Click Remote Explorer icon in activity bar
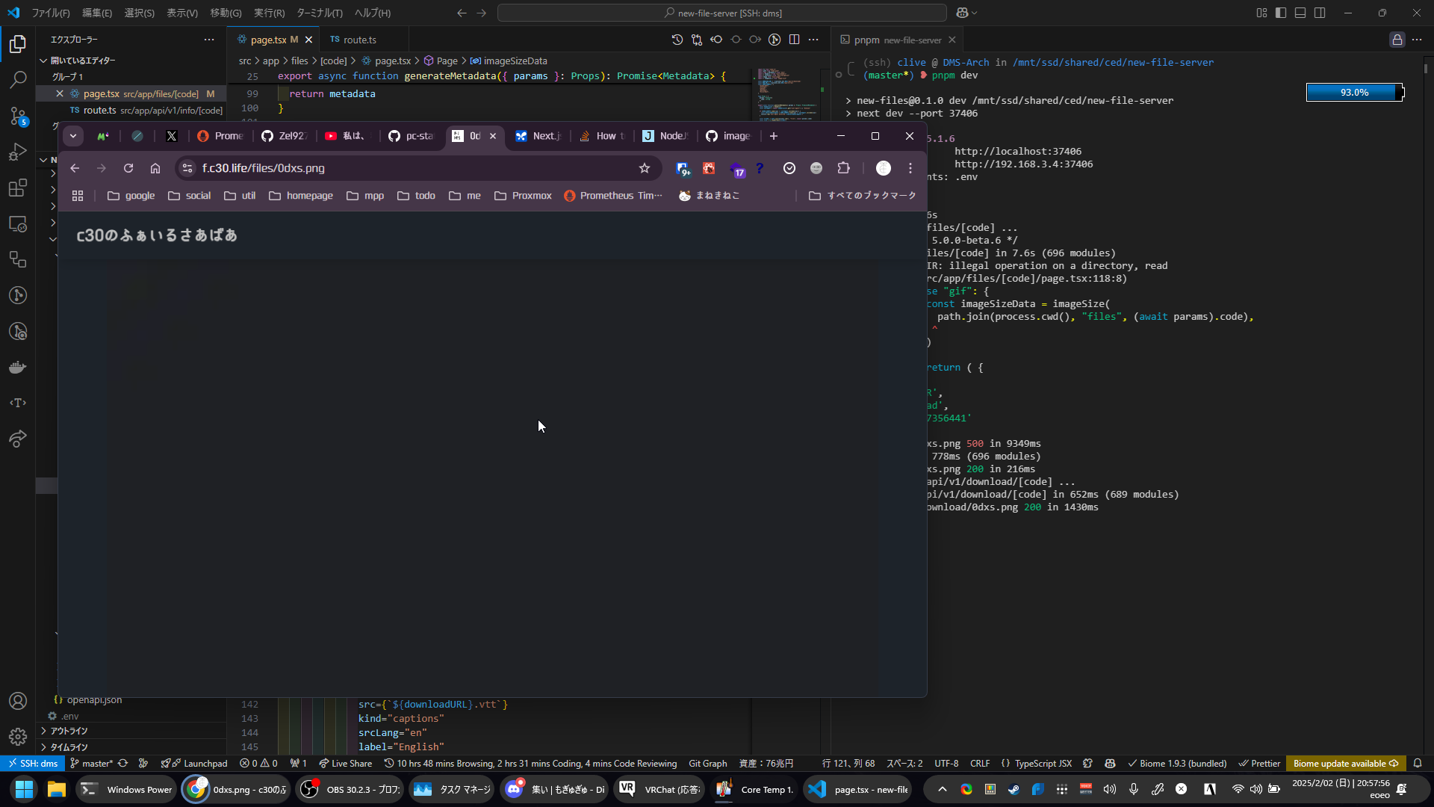The height and width of the screenshot is (807, 1434). point(18,223)
